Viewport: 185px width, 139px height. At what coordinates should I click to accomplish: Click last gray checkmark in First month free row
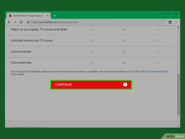pyautogui.click(x=157, y=63)
